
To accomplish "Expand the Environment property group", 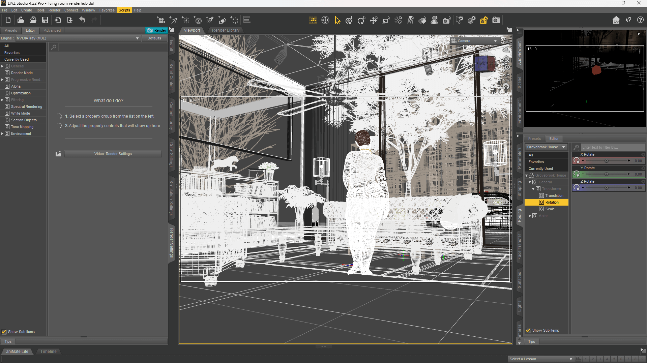I will pos(2,133).
